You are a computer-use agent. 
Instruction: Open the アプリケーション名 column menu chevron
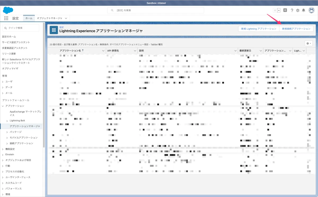coord(103,51)
